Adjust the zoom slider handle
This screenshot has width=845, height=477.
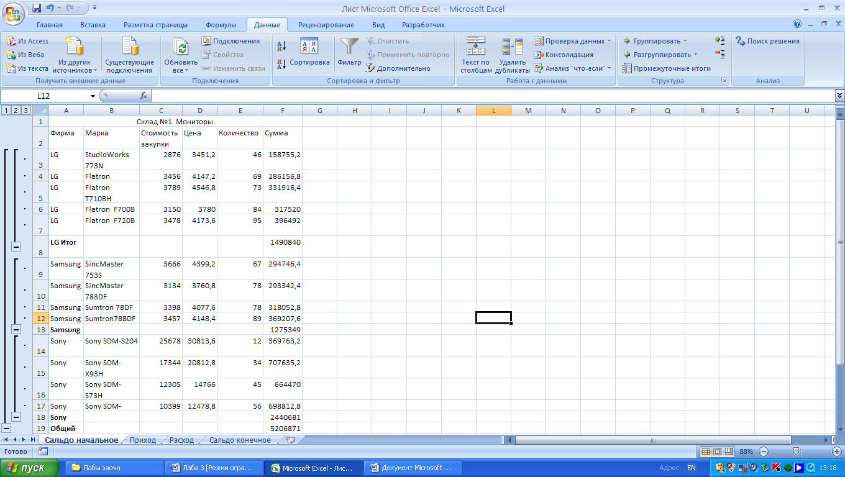[x=796, y=452]
